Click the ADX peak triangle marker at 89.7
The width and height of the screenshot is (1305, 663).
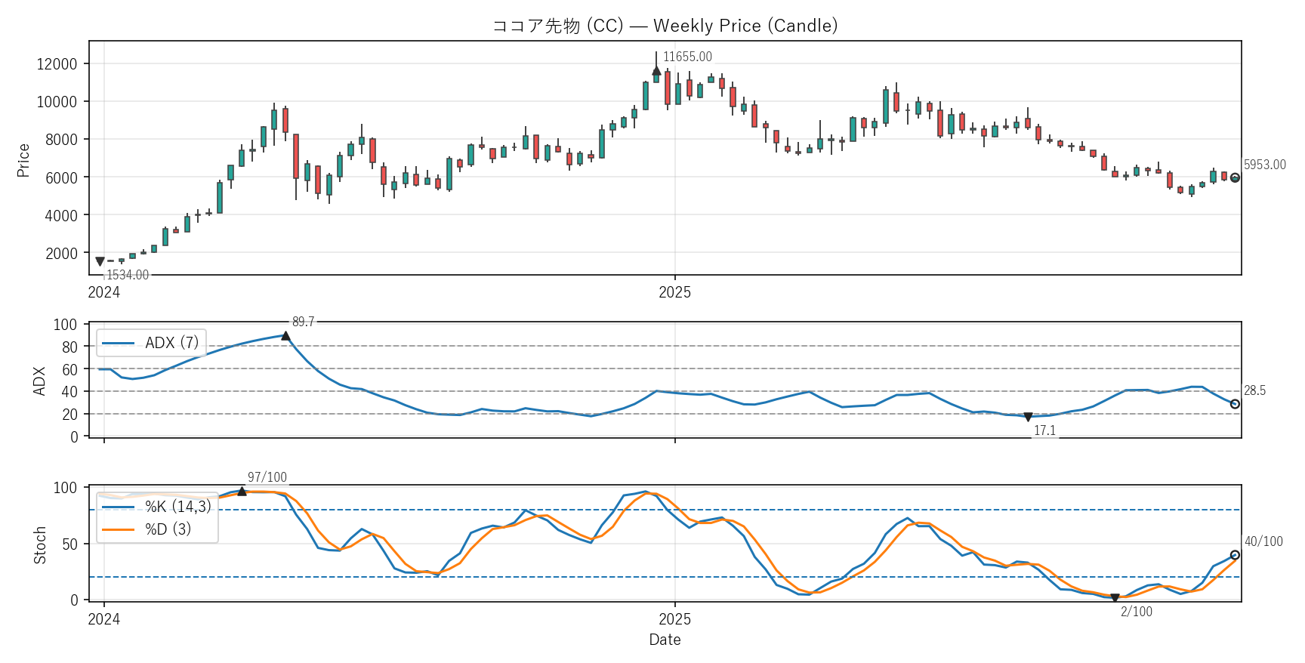285,336
